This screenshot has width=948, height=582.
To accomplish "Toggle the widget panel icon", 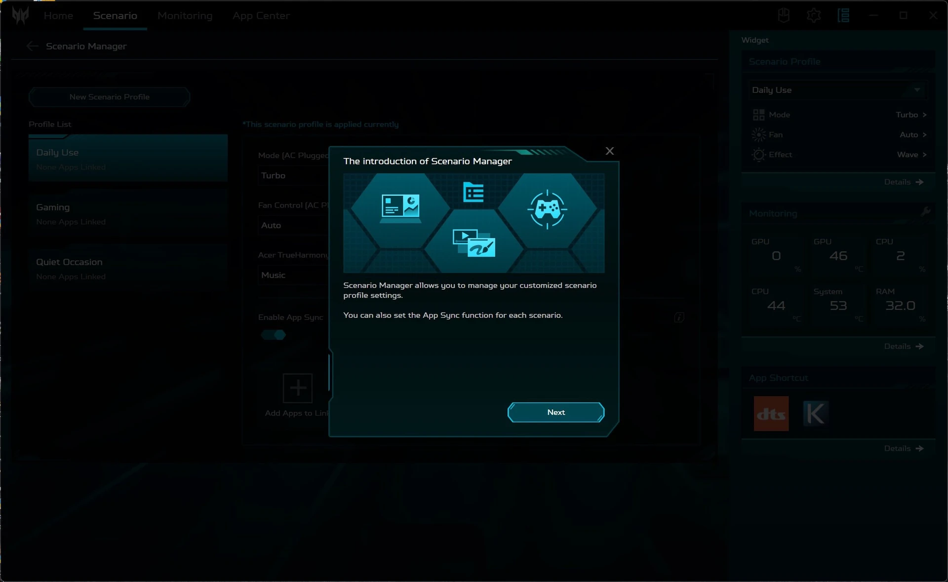I will click(843, 16).
